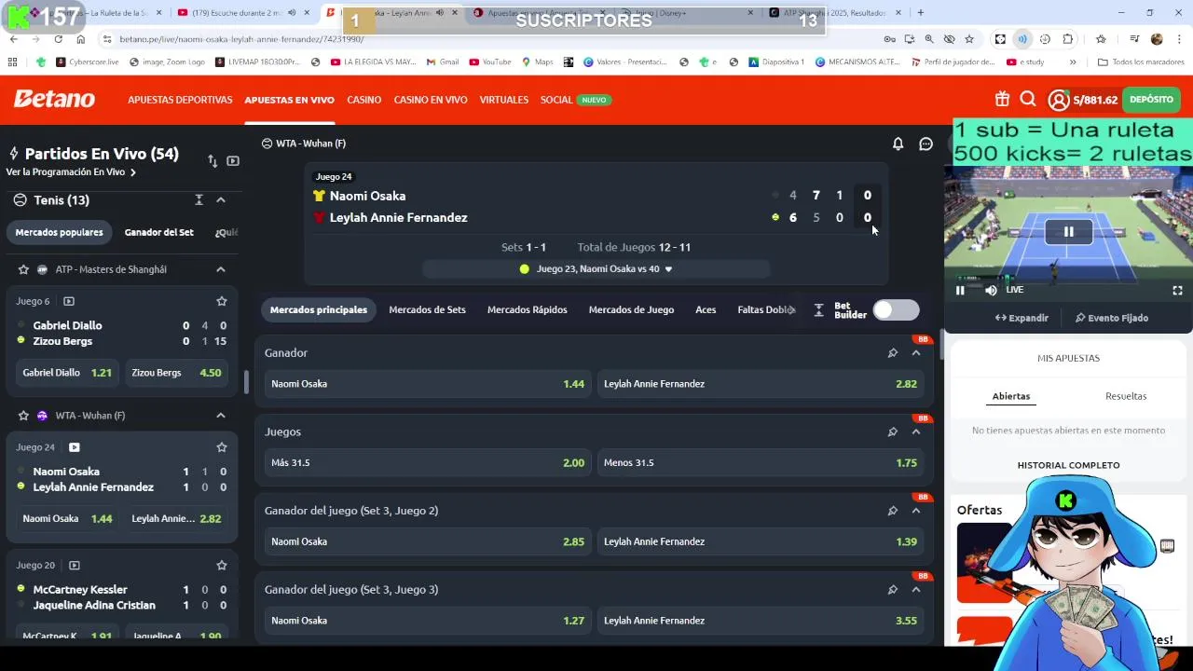Open the Virtuales section
This screenshot has height=671, width=1193.
pyautogui.click(x=504, y=100)
